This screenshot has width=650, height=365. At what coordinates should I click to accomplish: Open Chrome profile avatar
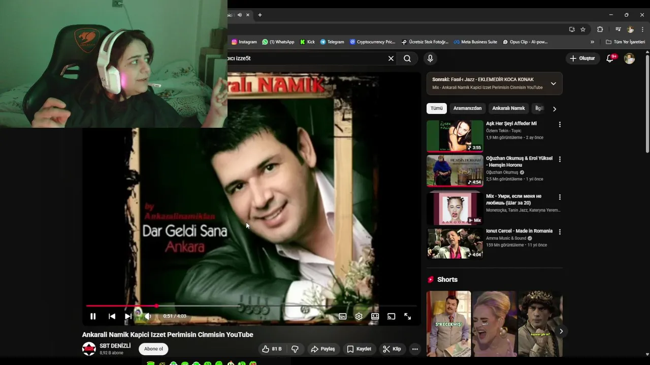point(630,29)
